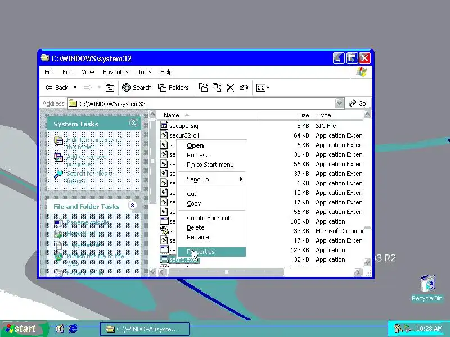
Task: Click Publish this file to the Web
Action: 95,259
